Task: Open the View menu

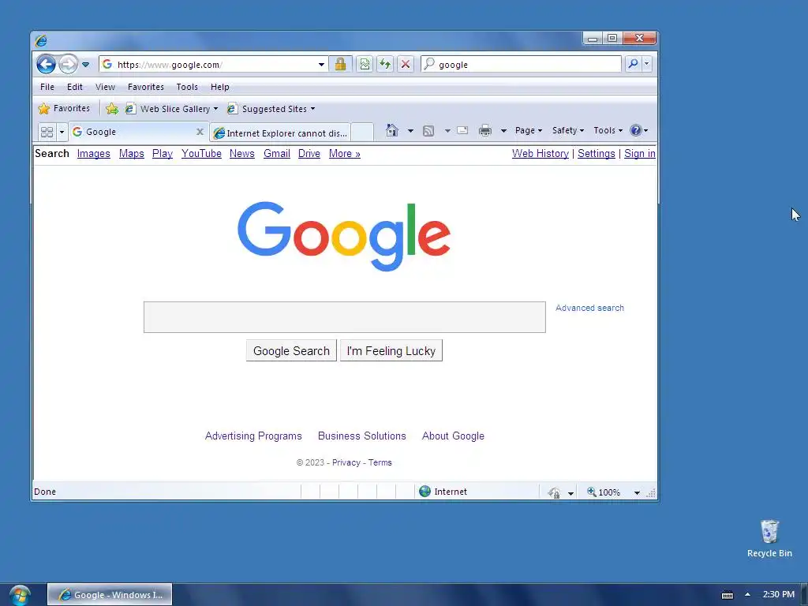Action: [x=105, y=87]
